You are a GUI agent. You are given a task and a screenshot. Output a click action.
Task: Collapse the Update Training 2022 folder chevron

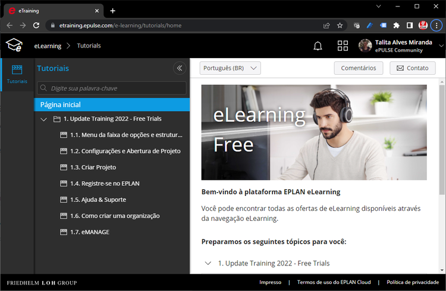coord(43,119)
